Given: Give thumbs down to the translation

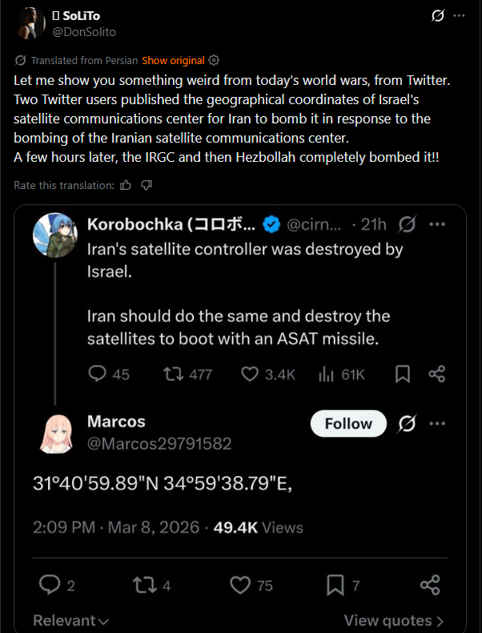Looking at the screenshot, I should (x=147, y=185).
